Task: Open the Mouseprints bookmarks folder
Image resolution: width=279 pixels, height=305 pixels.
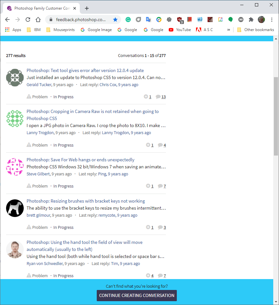Action: [61, 30]
